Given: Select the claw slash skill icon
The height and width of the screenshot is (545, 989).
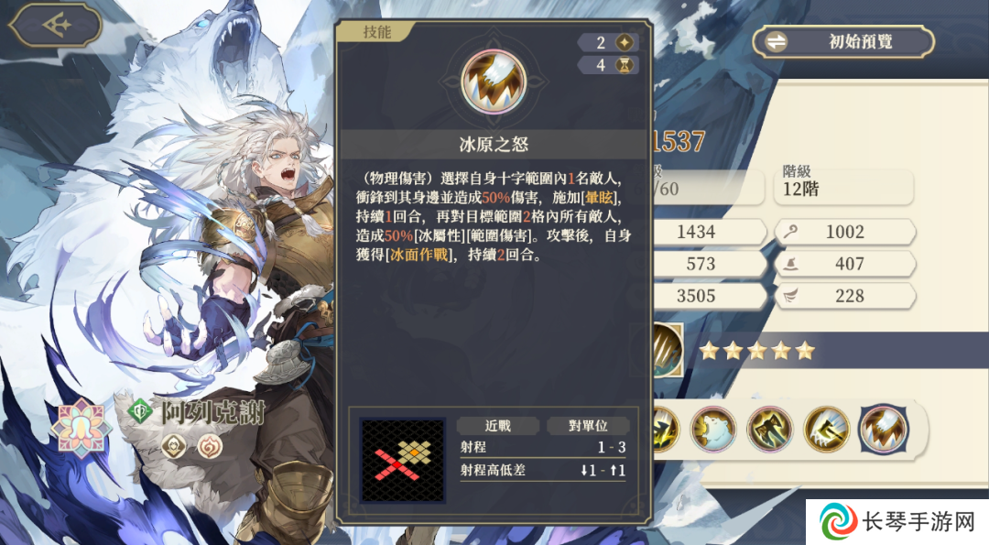Looking at the screenshot, I should pyautogui.click(x=884, y=429).
